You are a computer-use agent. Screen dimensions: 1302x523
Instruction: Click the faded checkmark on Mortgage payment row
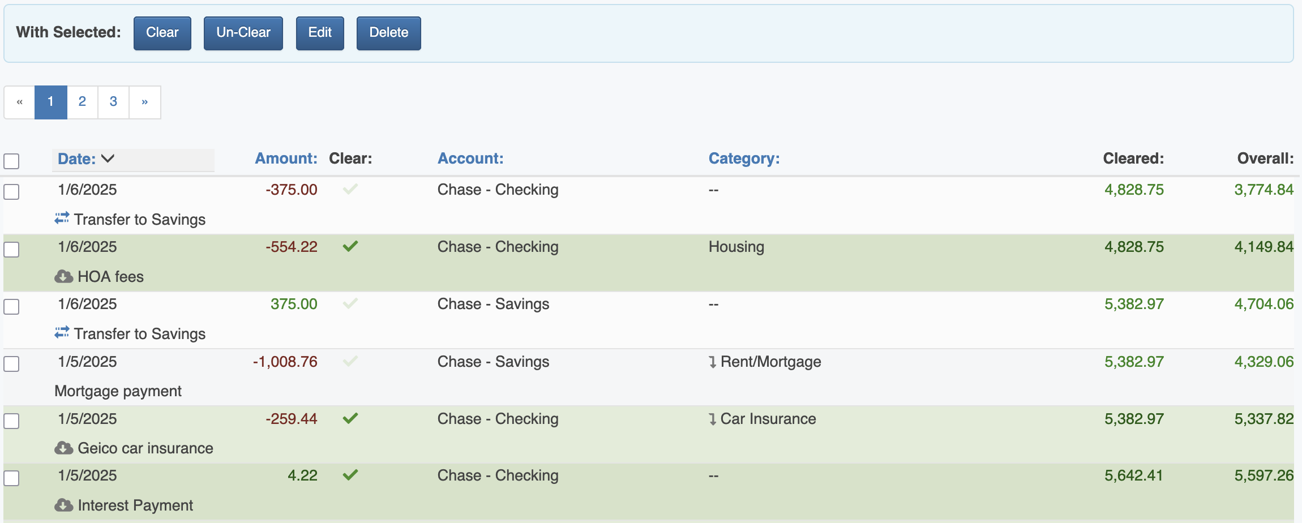coord(350,361)
